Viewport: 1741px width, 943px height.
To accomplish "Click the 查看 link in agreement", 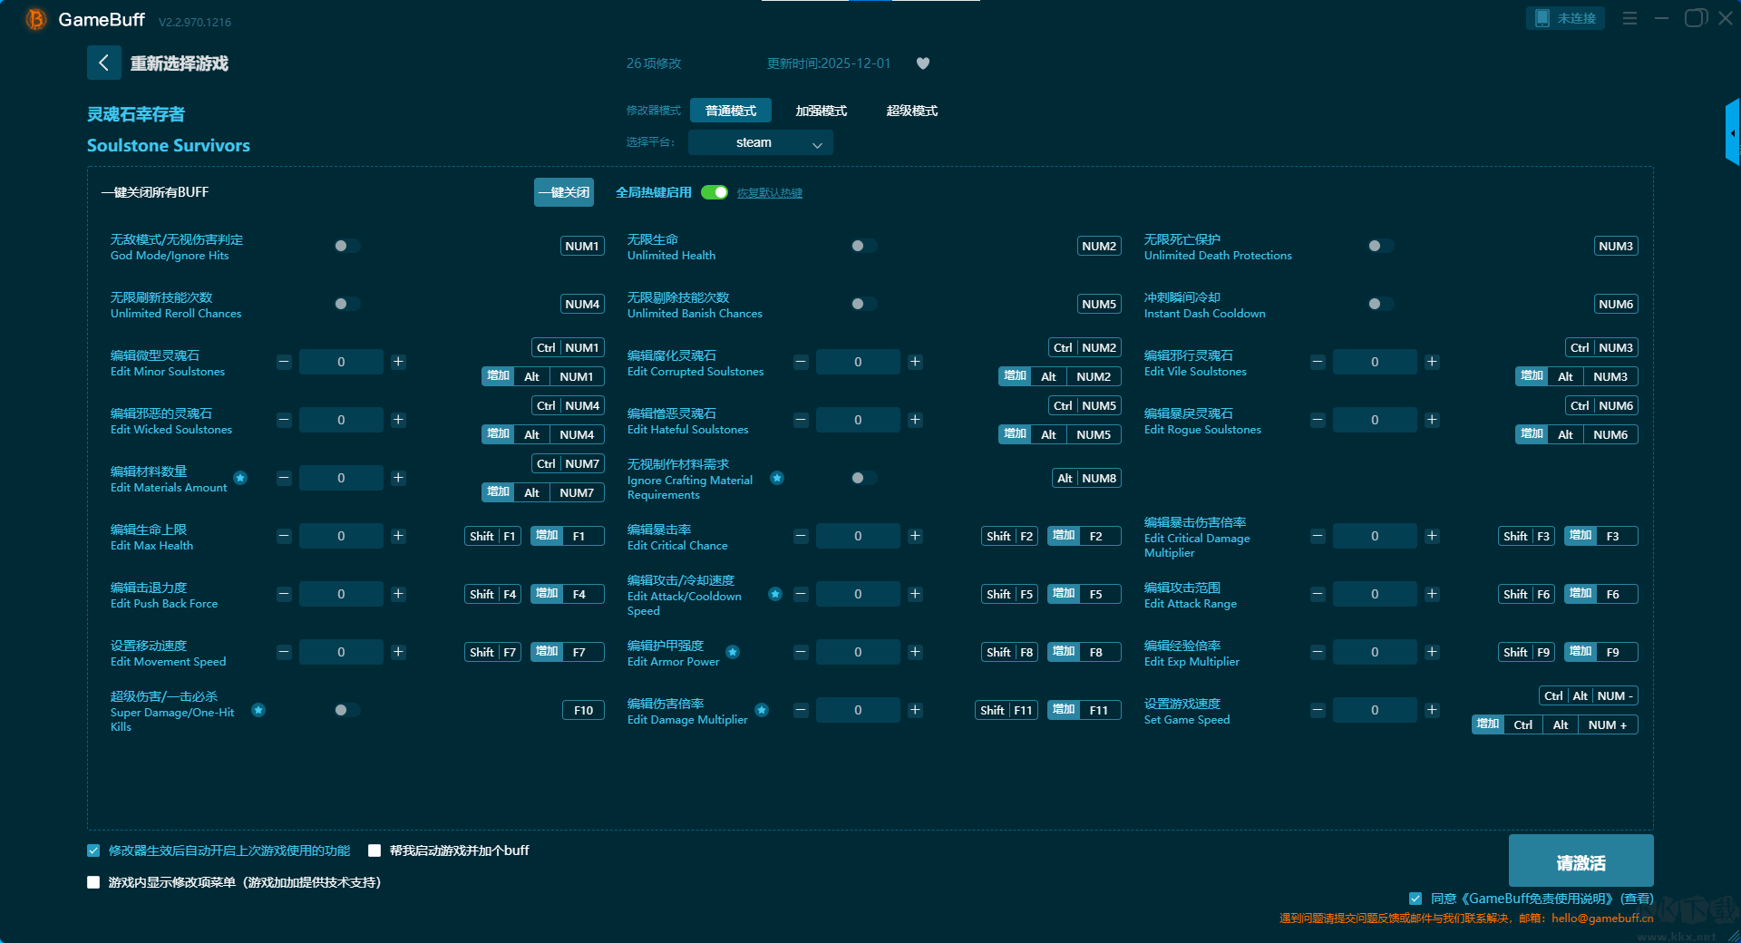I will [1638, 899].
